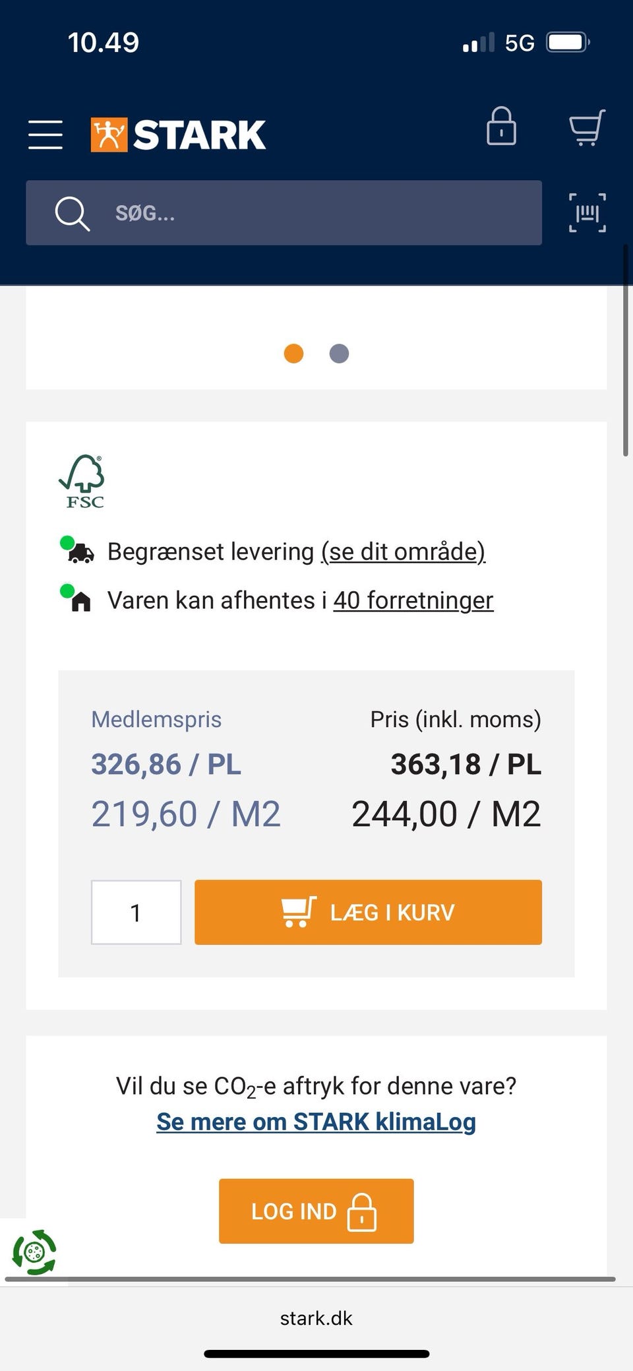Open the shopping cart icon in header
The width and height of the screenshot is (633, 1371).
coord(587,127)
